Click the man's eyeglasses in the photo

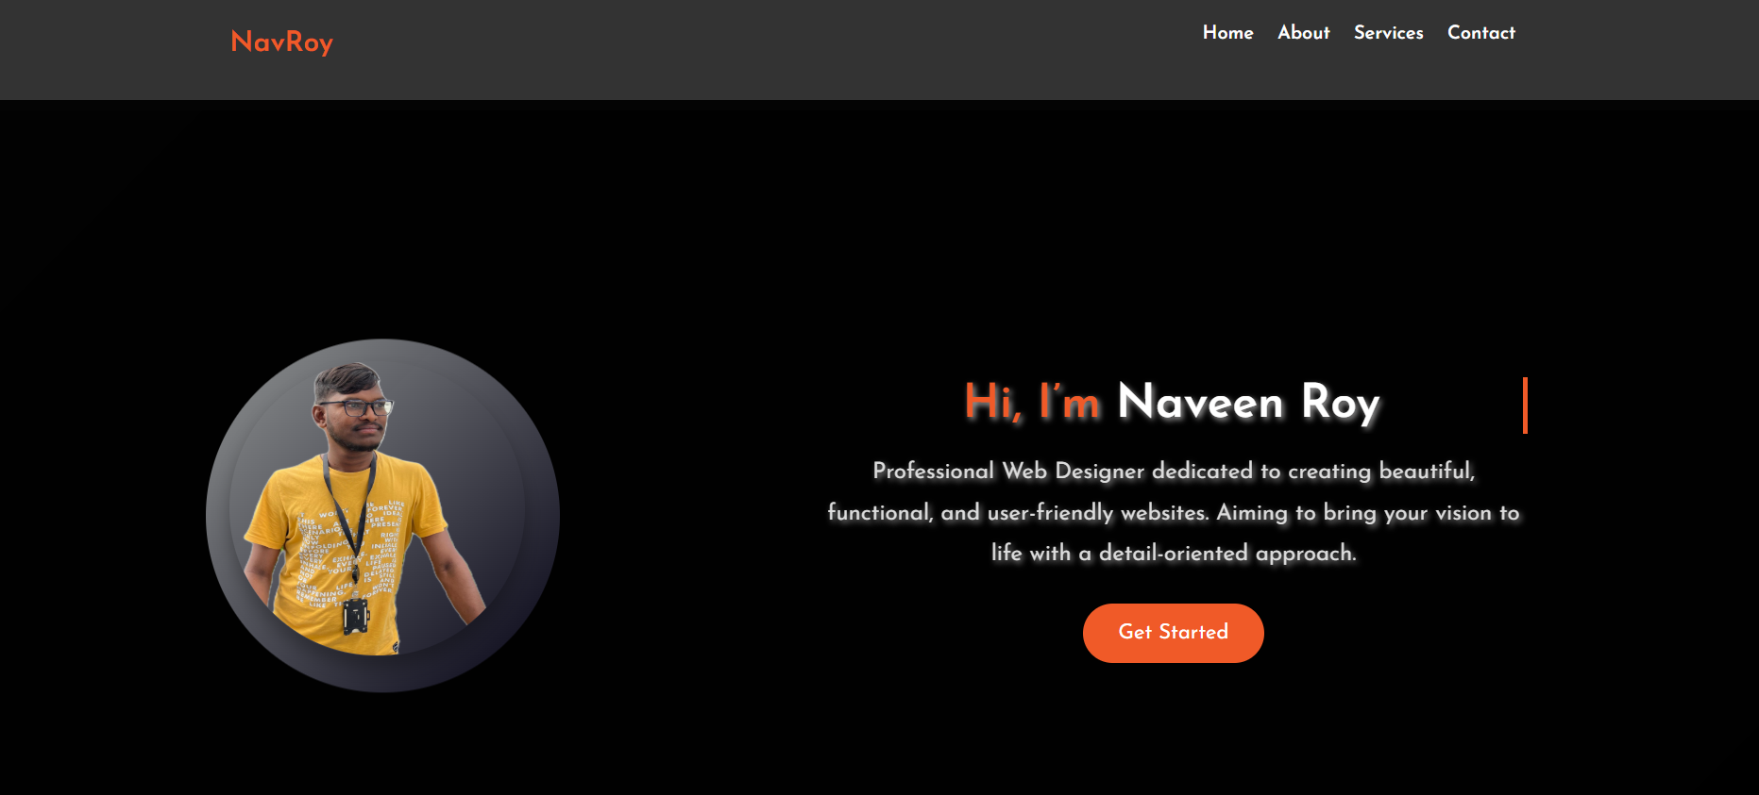357,408
